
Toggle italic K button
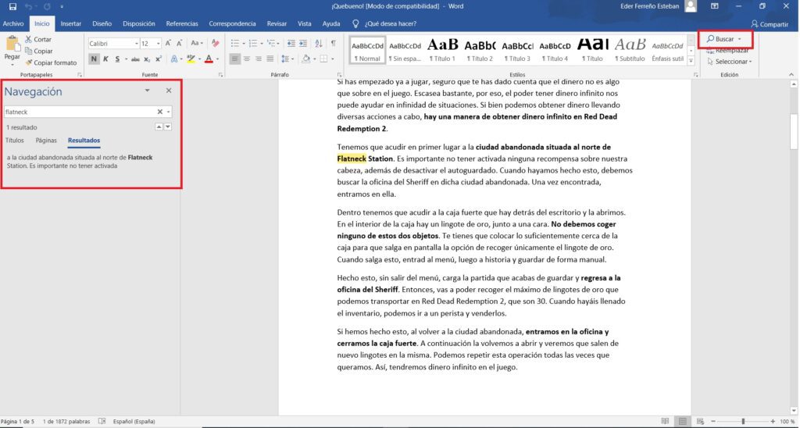pos(105,59)
